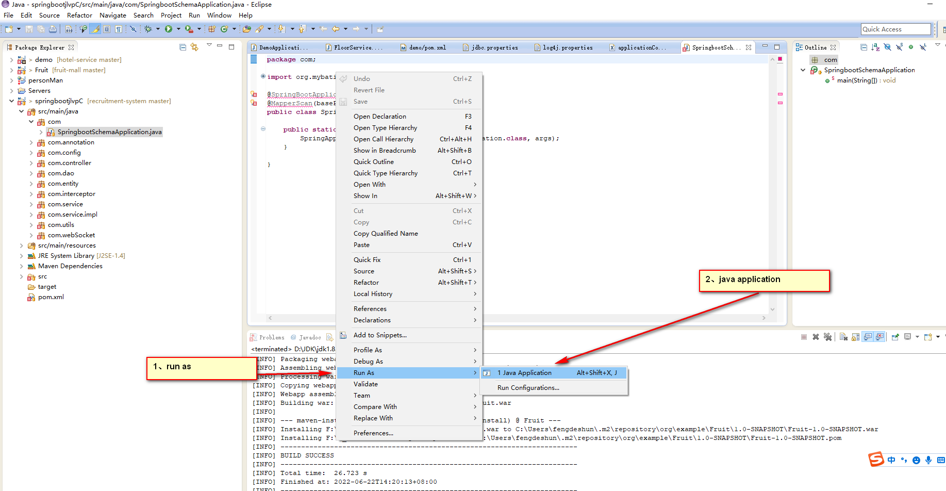Toggle Show Whitespace Characters pilcrow icon
Screen dimensions: 946x491
(118, 29)
